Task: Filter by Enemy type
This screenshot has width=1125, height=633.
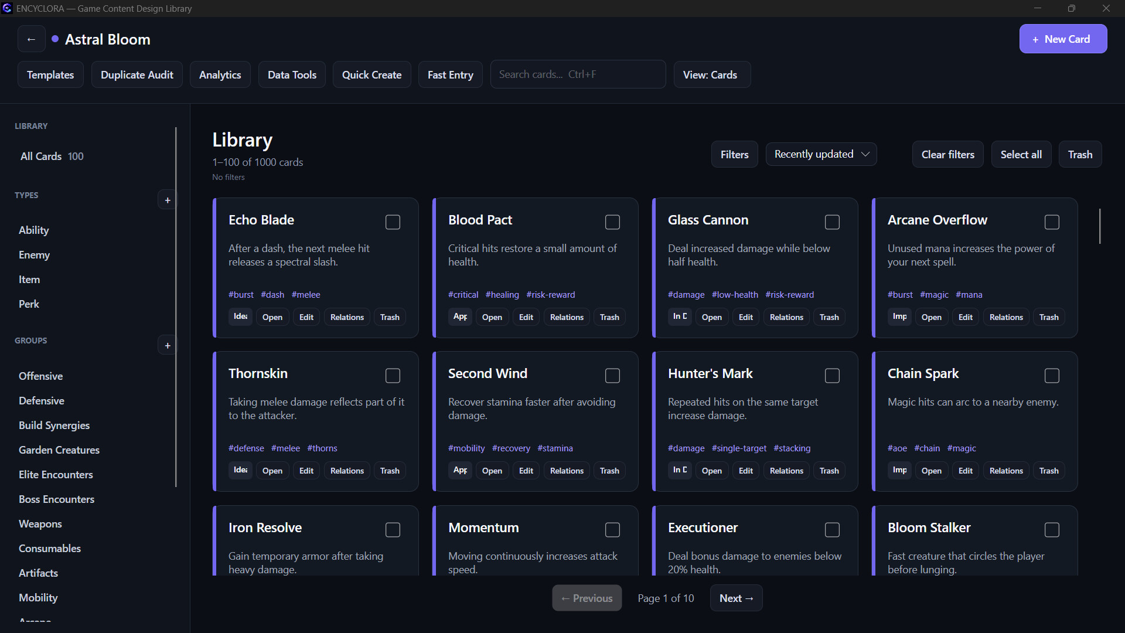Action: coord(34,255)
